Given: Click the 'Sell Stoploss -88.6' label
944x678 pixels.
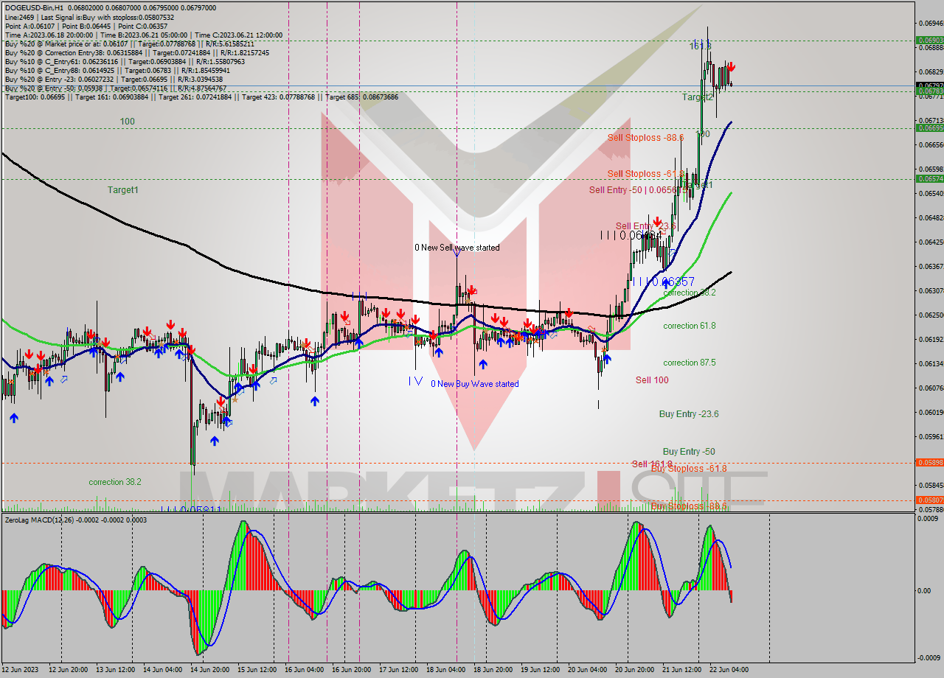Looking at the screenshot, I should (x=645, y=138).
